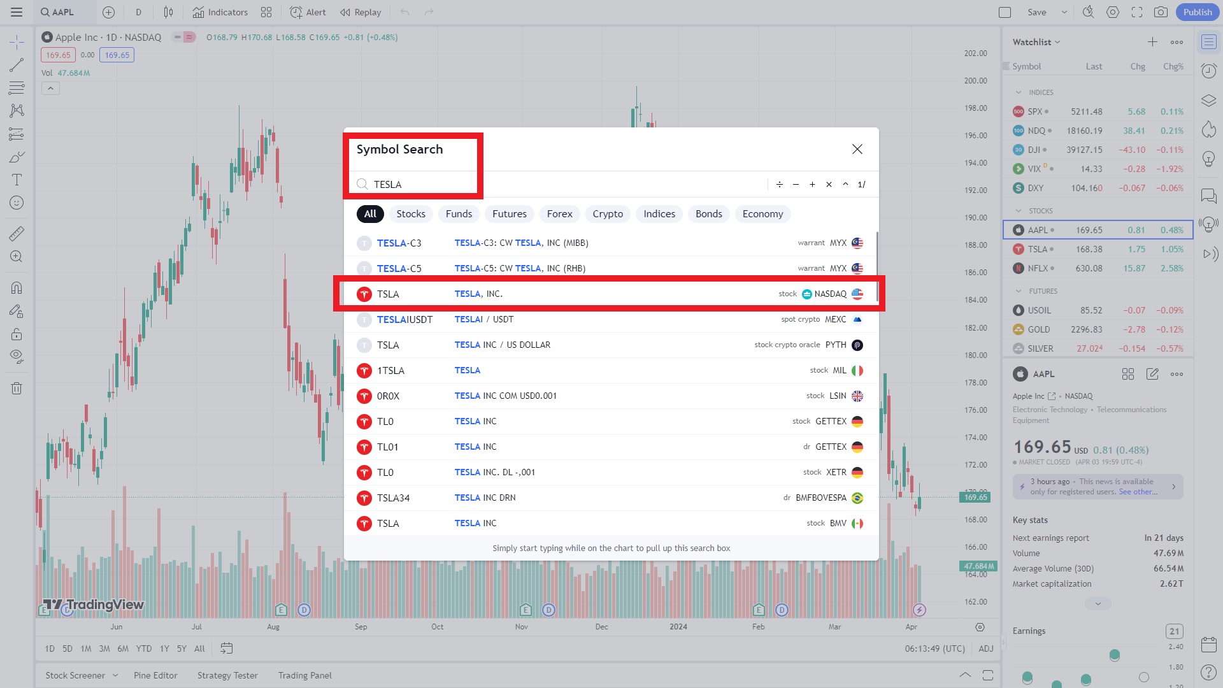Toggle lock all drawings tool
The height and width of the screenshot is (688, 1223).
tap(17, 334)
